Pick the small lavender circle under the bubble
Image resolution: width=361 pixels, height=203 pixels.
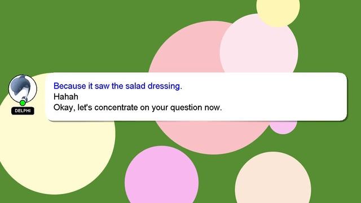click(x=283, y=127)
